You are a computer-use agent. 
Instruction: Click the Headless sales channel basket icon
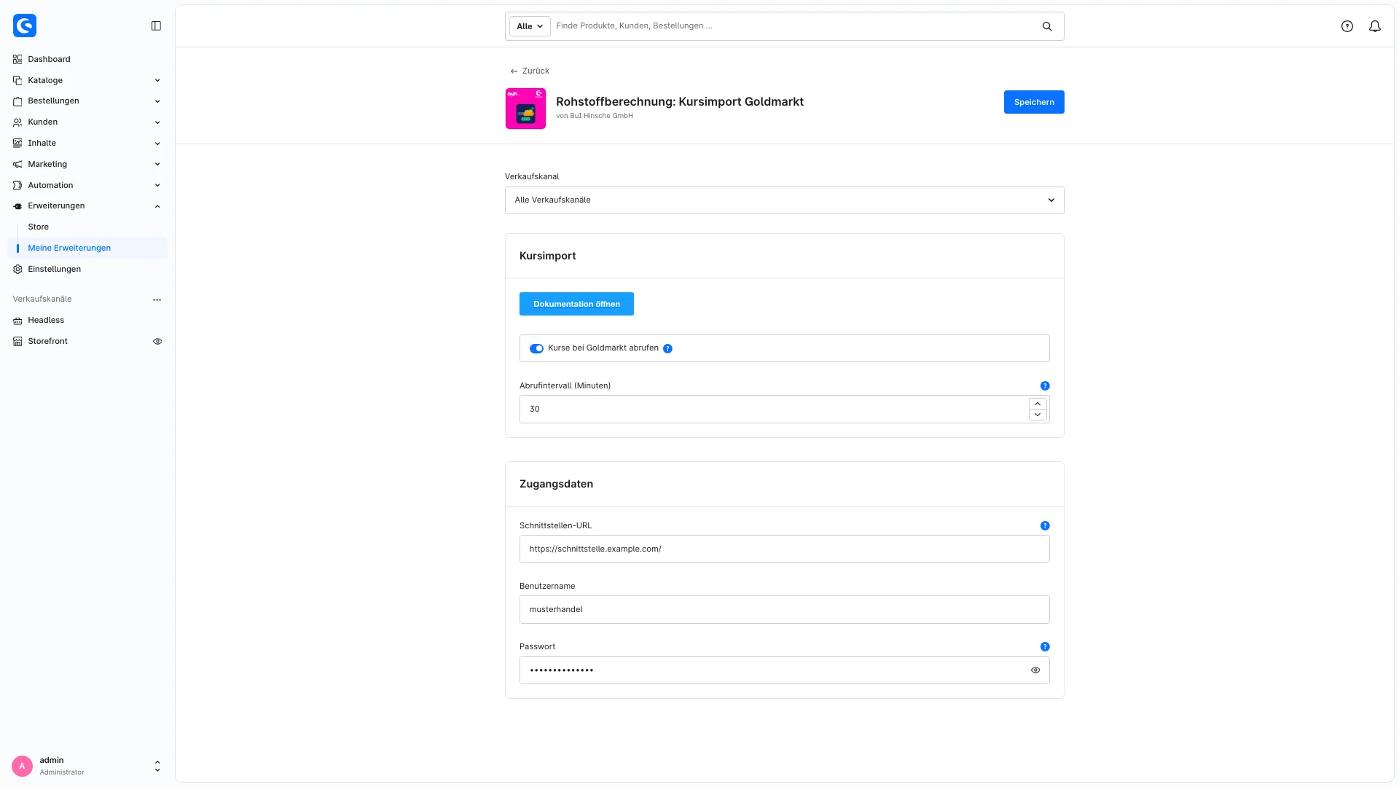point(17,321)
